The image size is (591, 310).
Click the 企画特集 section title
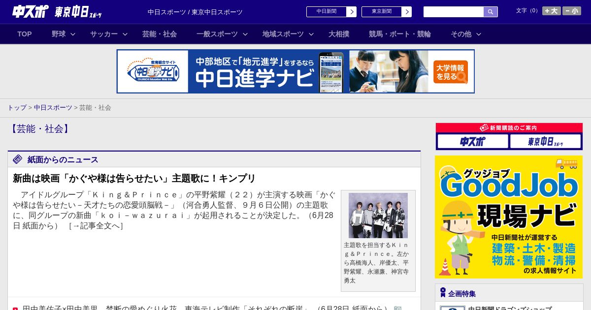[462, 293]
